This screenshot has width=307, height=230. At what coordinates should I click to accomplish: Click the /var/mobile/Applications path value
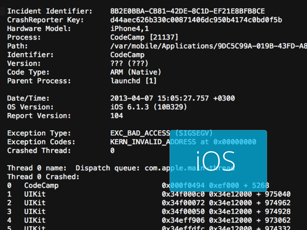pyautogui.click(x=209, y=46)
